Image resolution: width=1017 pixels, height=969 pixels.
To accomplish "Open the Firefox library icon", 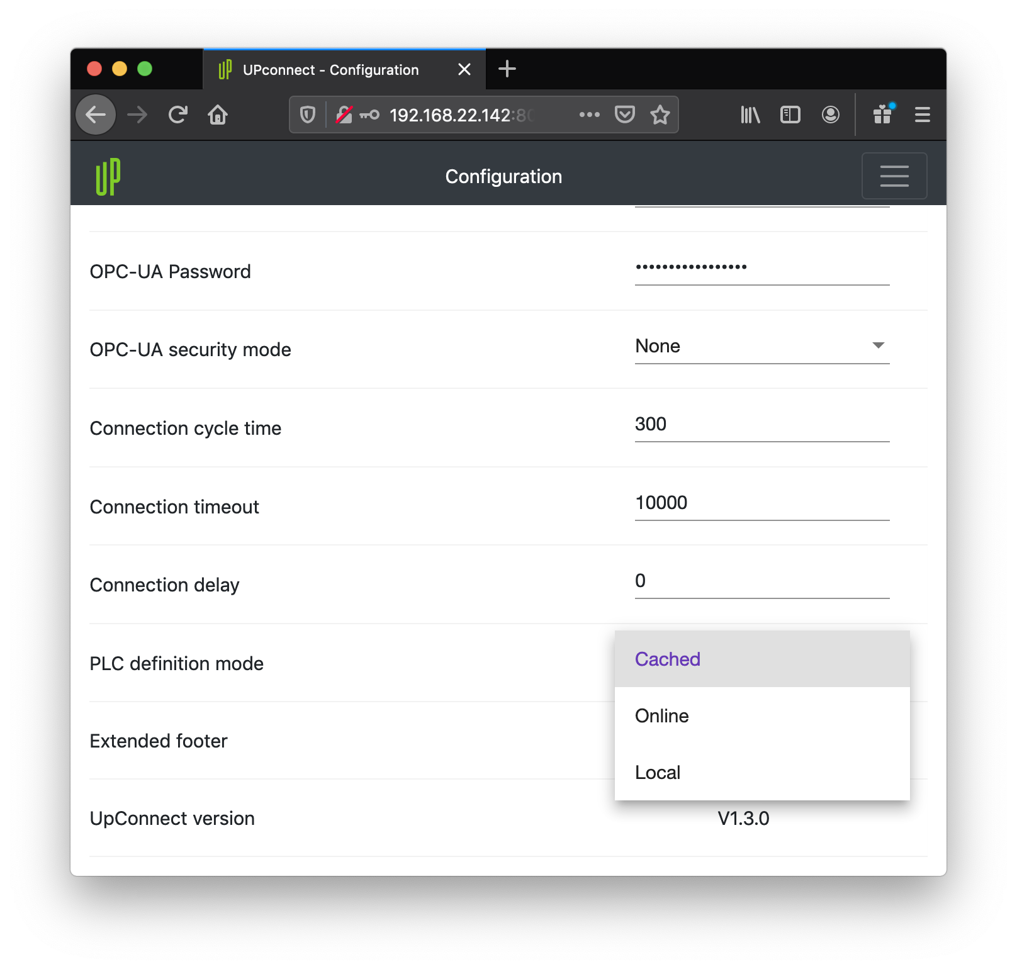I will [750, 115].
